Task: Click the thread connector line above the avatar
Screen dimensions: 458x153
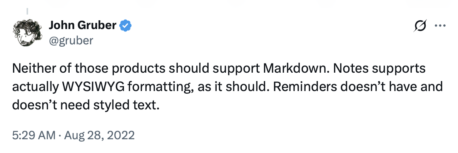Action: tap(27, 11)
